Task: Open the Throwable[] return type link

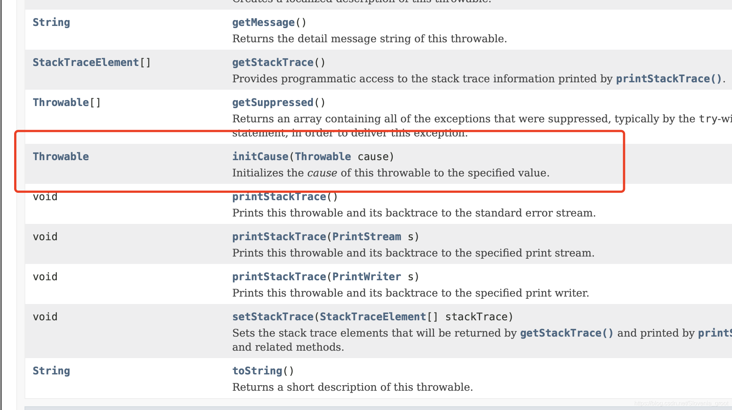Action: coord(61,103)
